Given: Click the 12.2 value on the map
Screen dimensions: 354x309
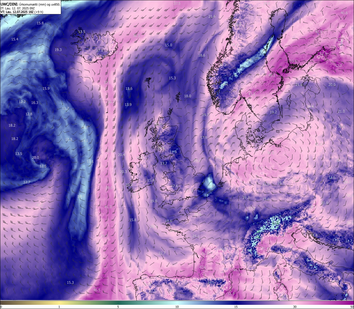Looking at the screenshot, I should pos(22,102).
